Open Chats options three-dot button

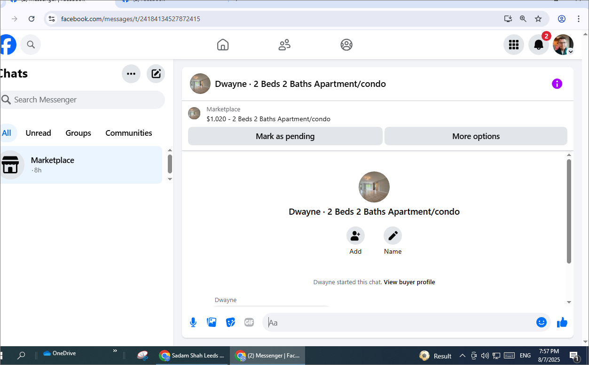(131, 74)
